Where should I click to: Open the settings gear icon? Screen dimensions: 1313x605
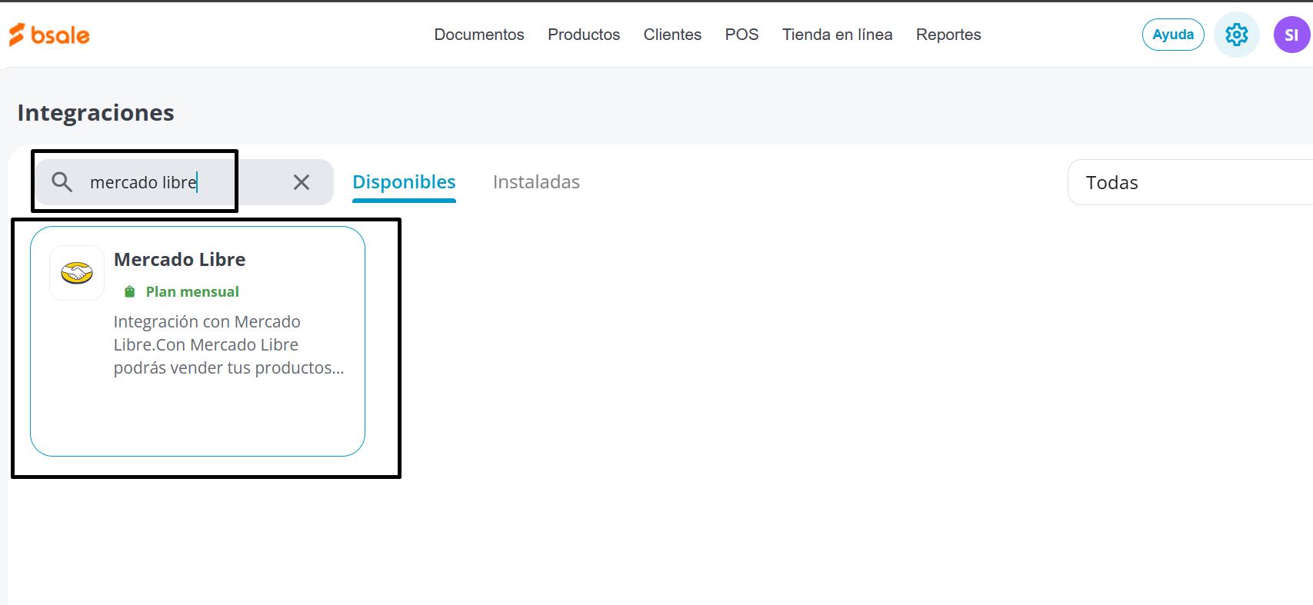1236,35
